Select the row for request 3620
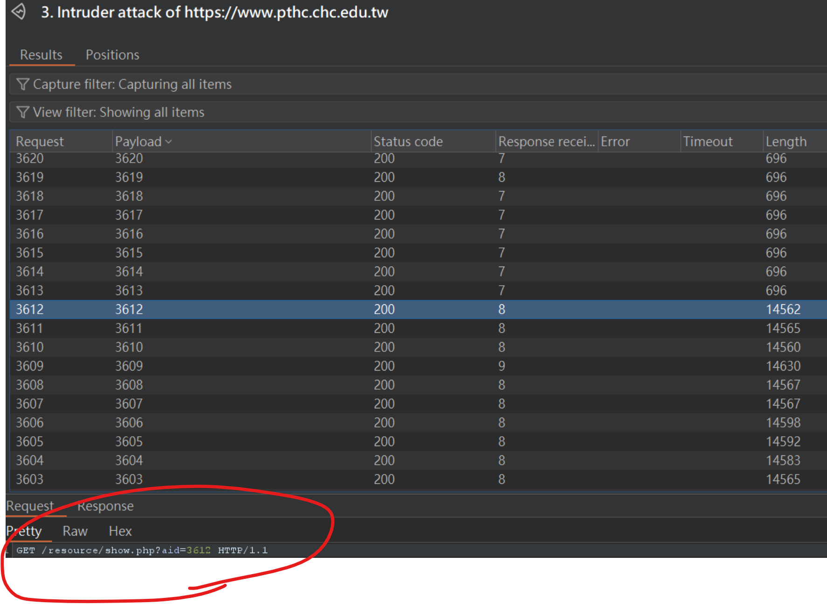 tap(418, 159)
